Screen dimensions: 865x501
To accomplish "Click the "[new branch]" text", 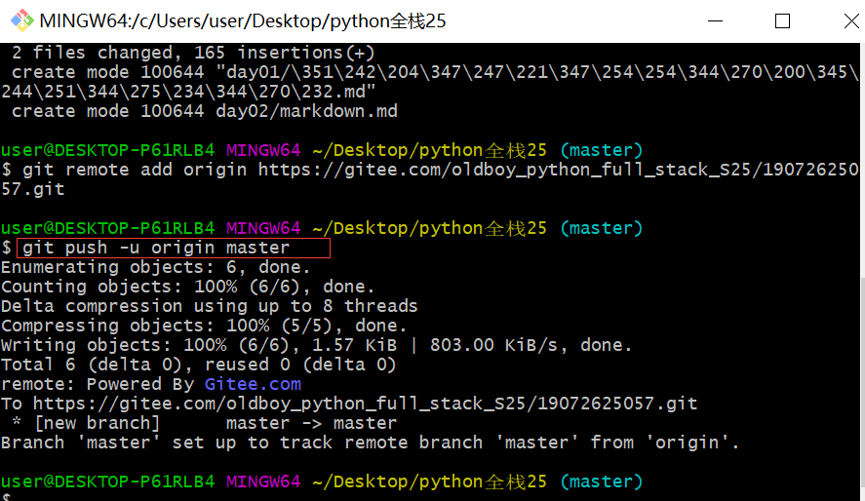I will point(92,423).
